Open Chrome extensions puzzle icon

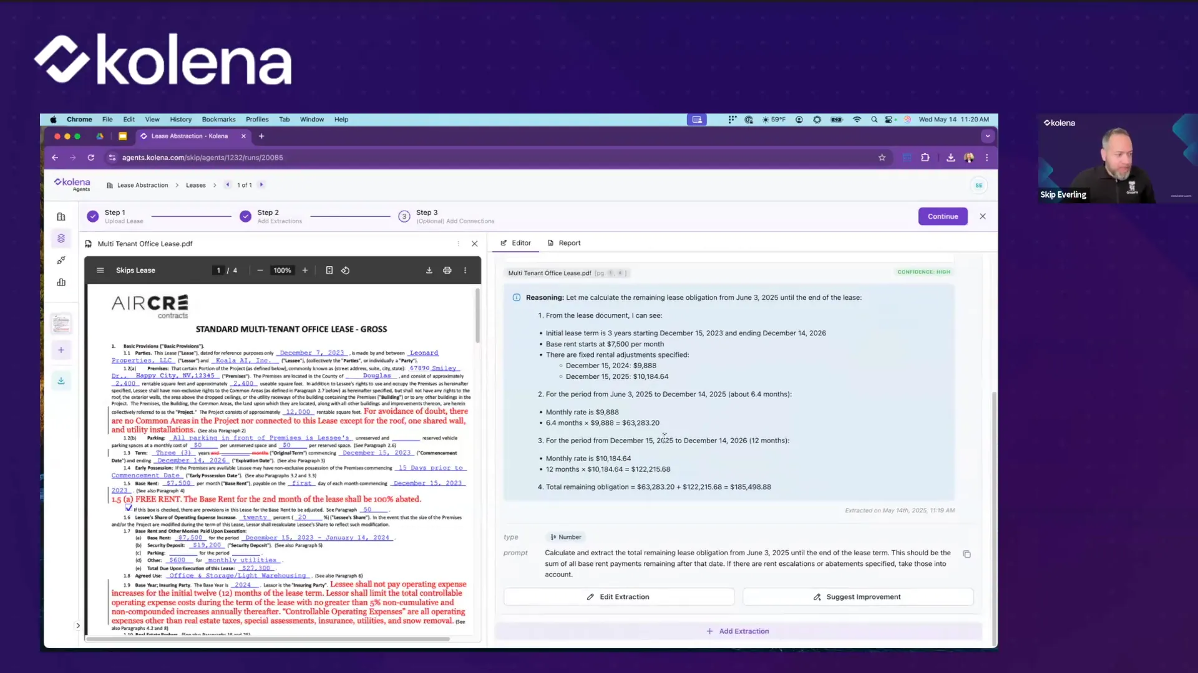click(x=925, y=158)
